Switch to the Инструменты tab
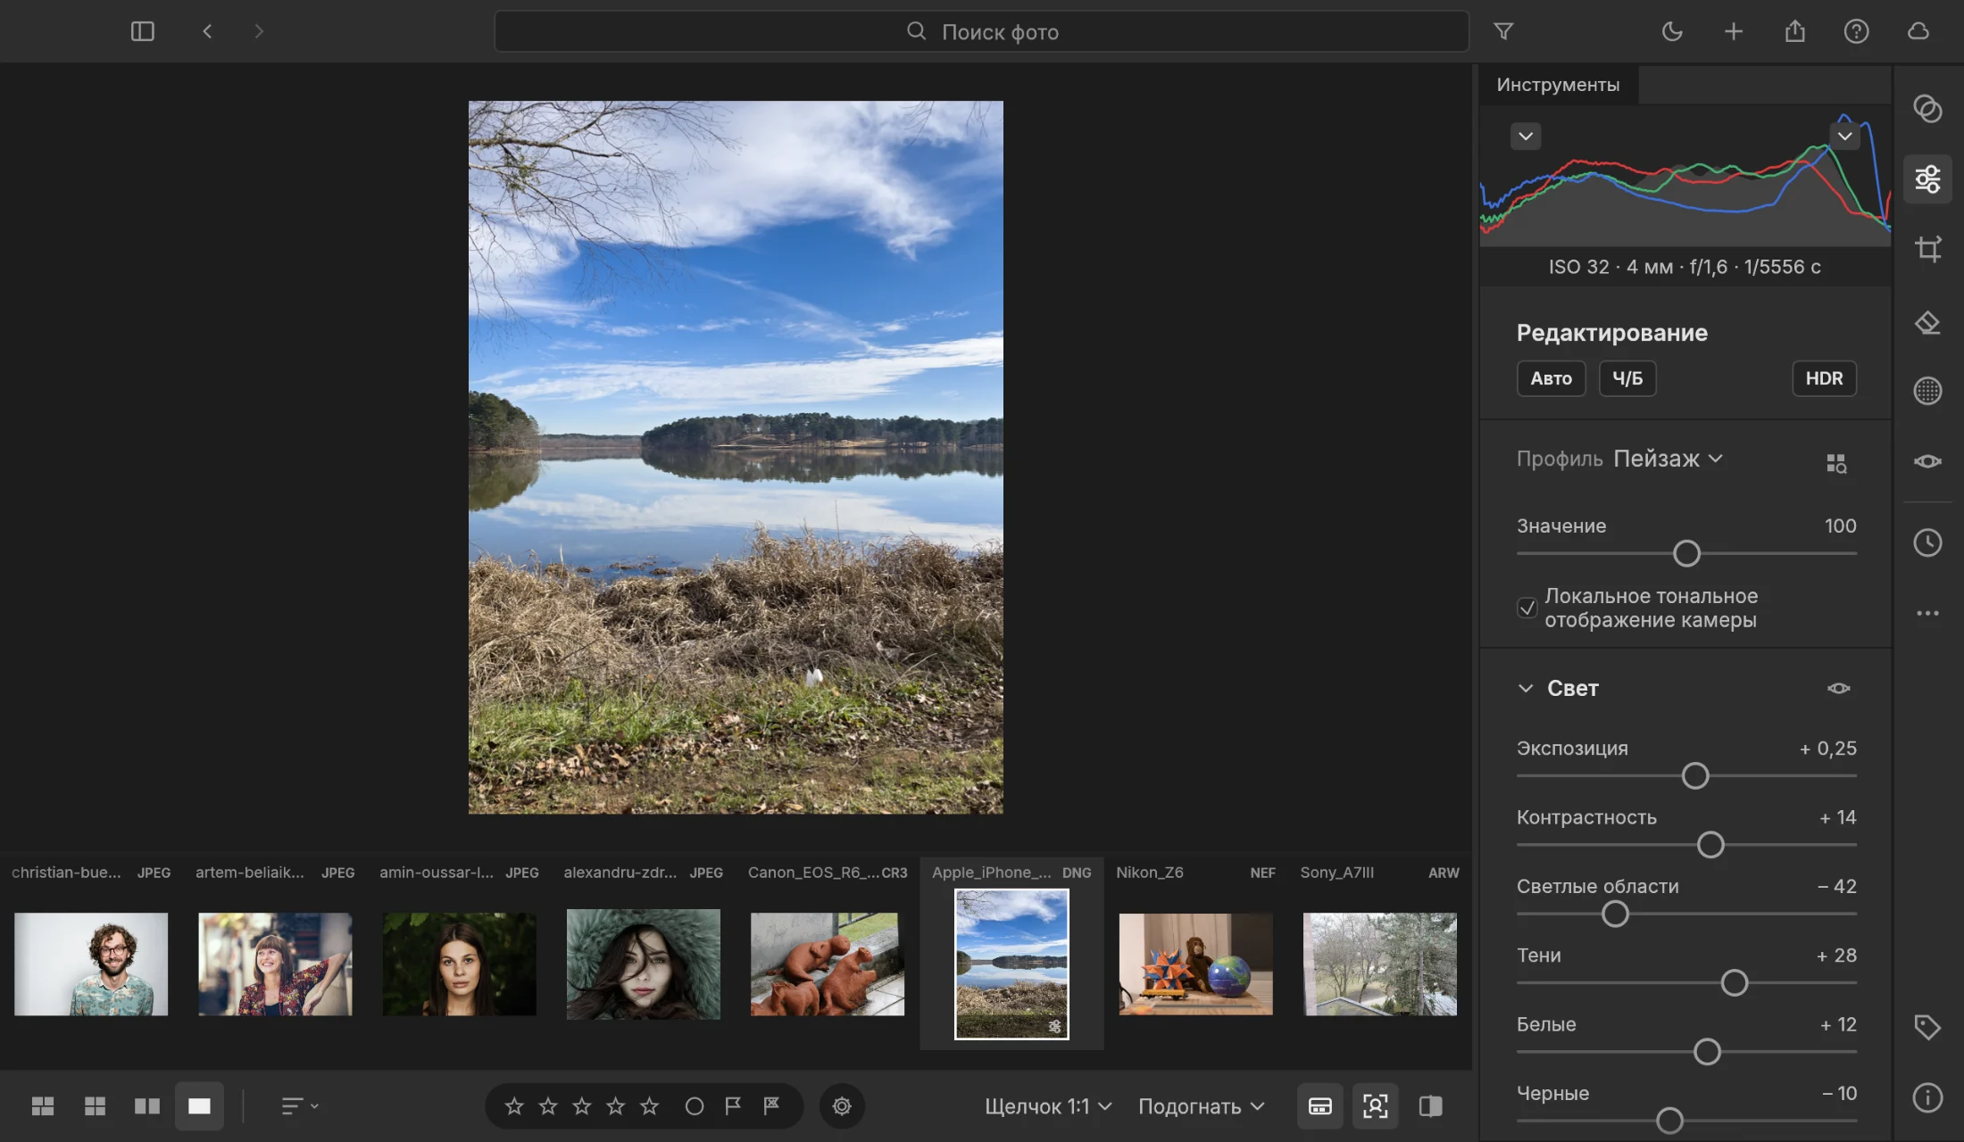The height and width of the screenshot is (1142, 1964). pyautogui.click(x=1558, y=85)
